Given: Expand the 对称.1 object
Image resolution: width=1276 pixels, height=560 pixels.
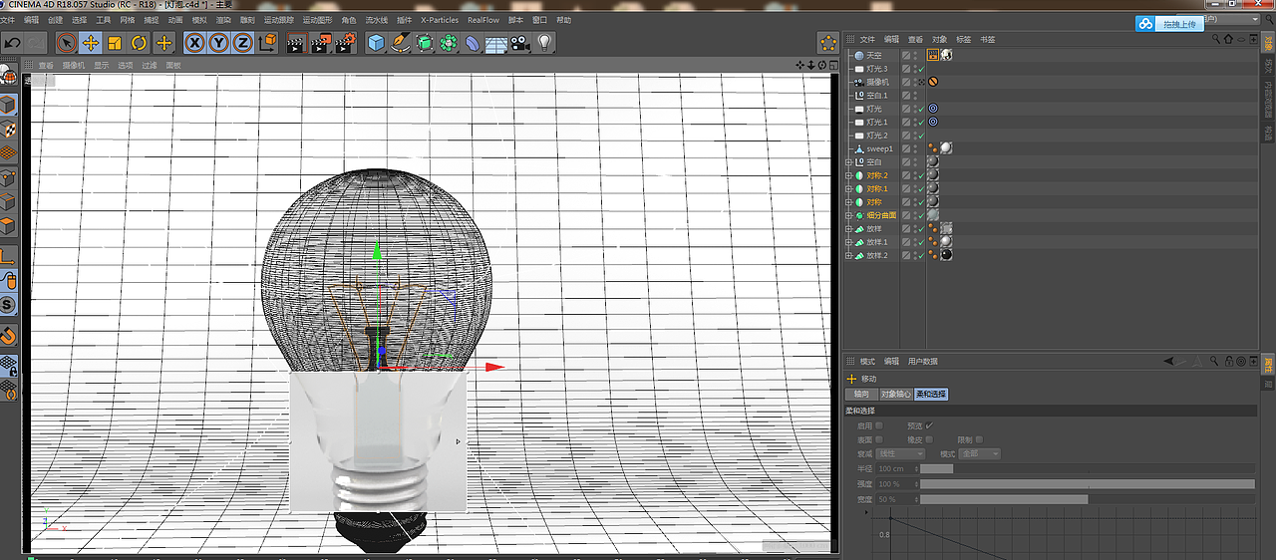Looking at the screenshot, I should 849,188.
